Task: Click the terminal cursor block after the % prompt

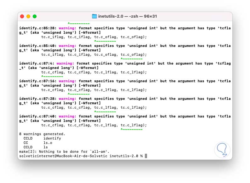Action: 146,156
